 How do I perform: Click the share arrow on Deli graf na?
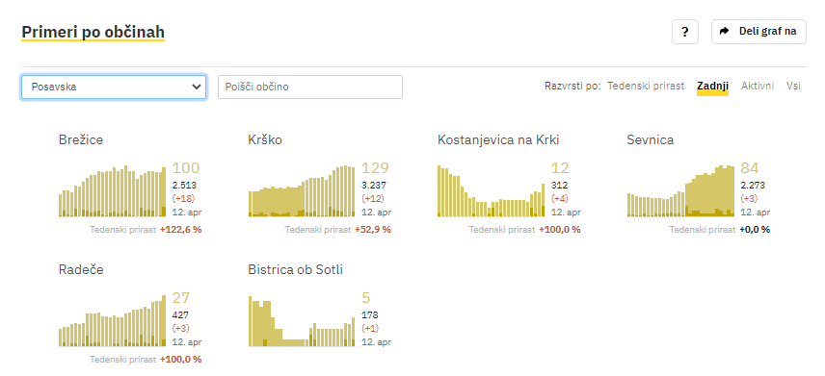(x=725, y=31)
